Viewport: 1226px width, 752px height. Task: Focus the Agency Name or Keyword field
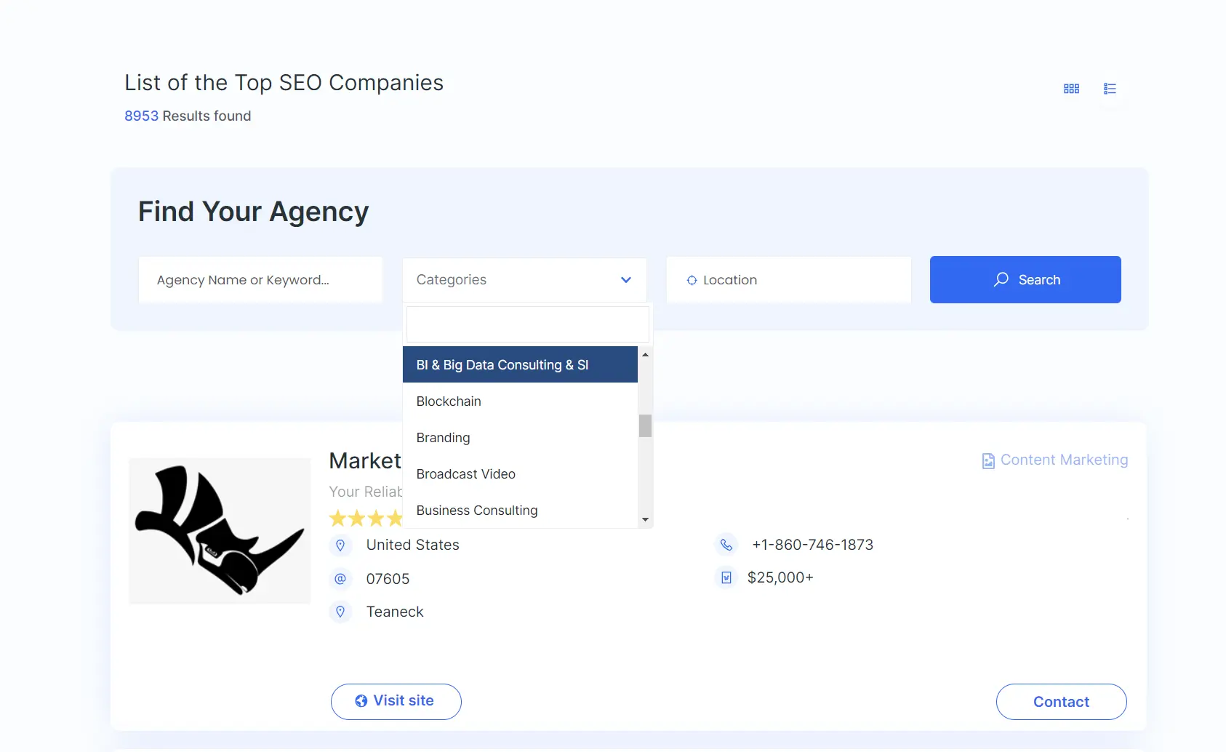click(x=260, y=279)
